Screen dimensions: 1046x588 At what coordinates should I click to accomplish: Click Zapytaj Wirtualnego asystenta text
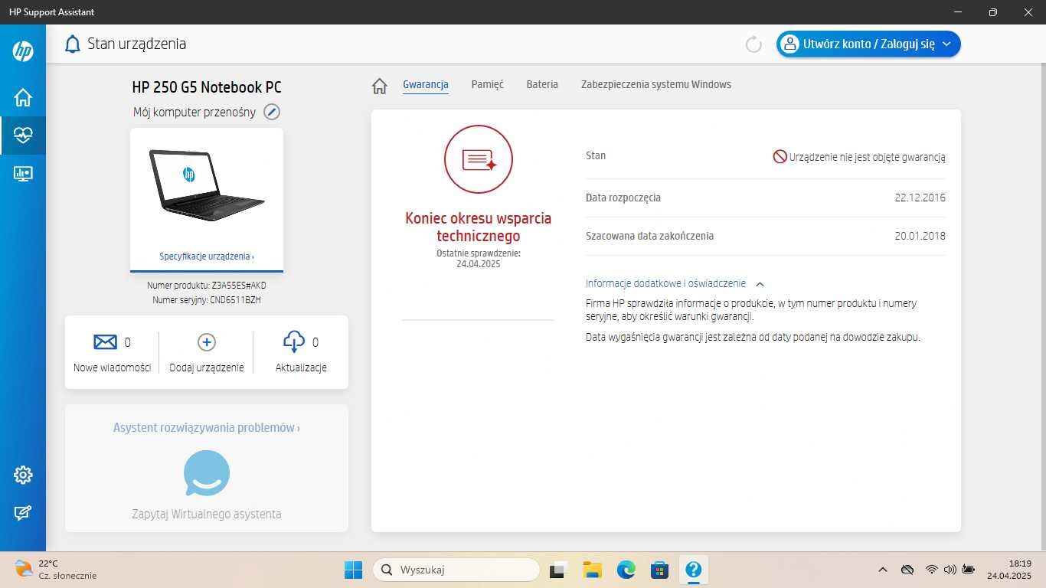pos(207,514)
